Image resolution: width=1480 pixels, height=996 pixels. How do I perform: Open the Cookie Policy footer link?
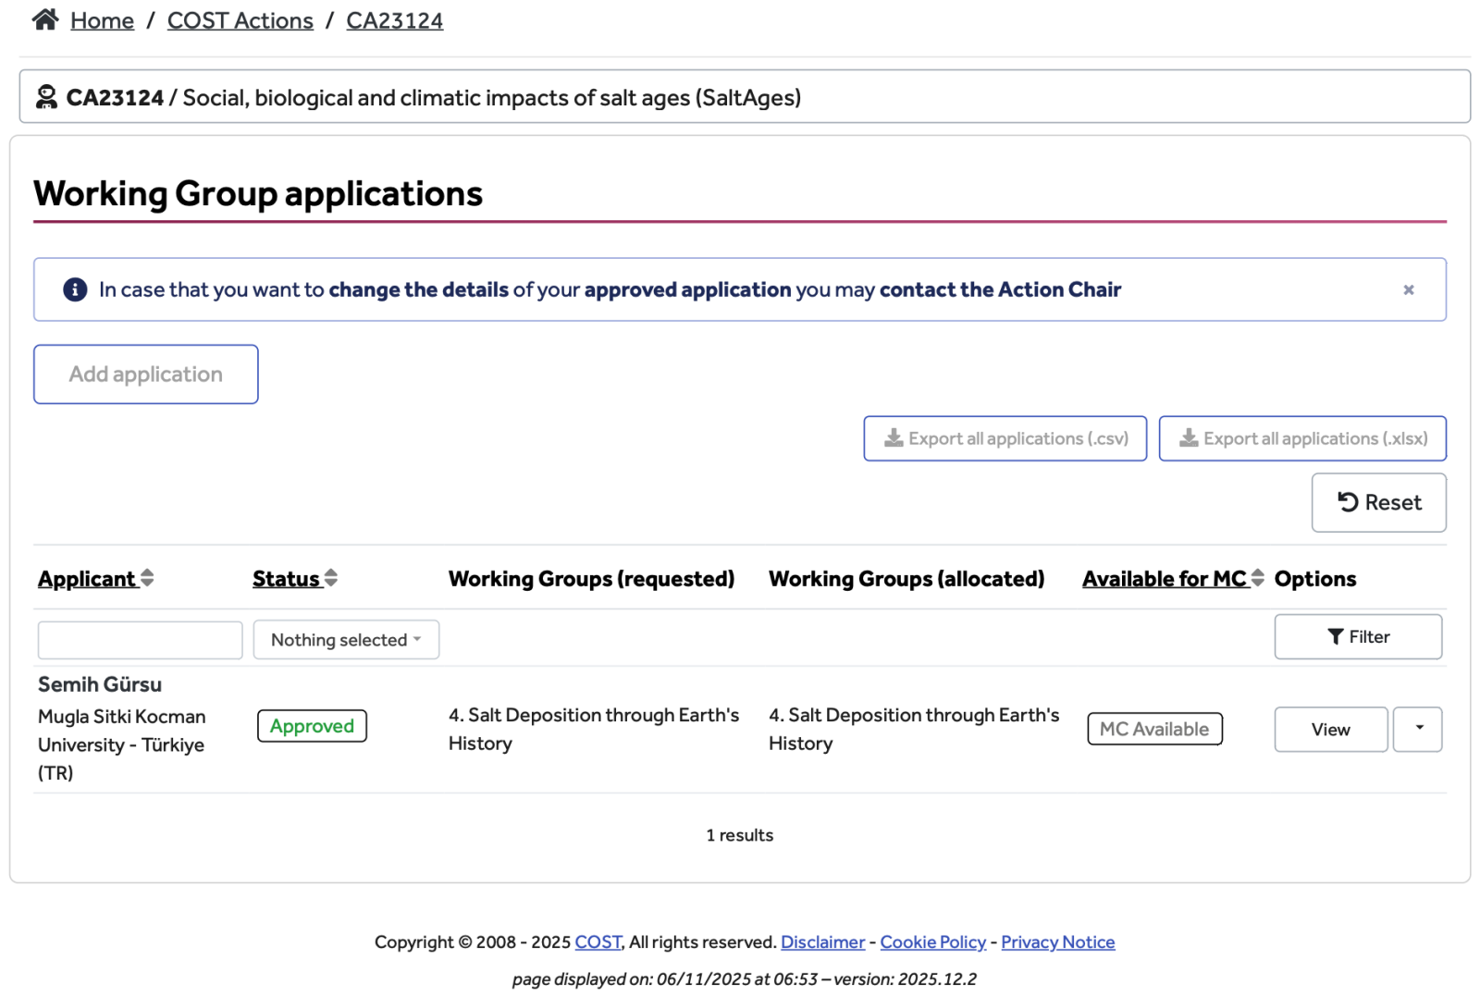click(x=932, y=941)
